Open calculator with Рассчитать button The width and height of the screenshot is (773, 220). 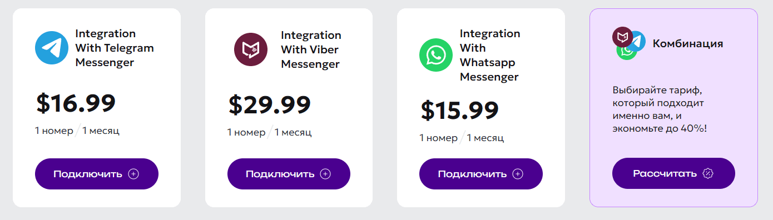pos(673,173)
